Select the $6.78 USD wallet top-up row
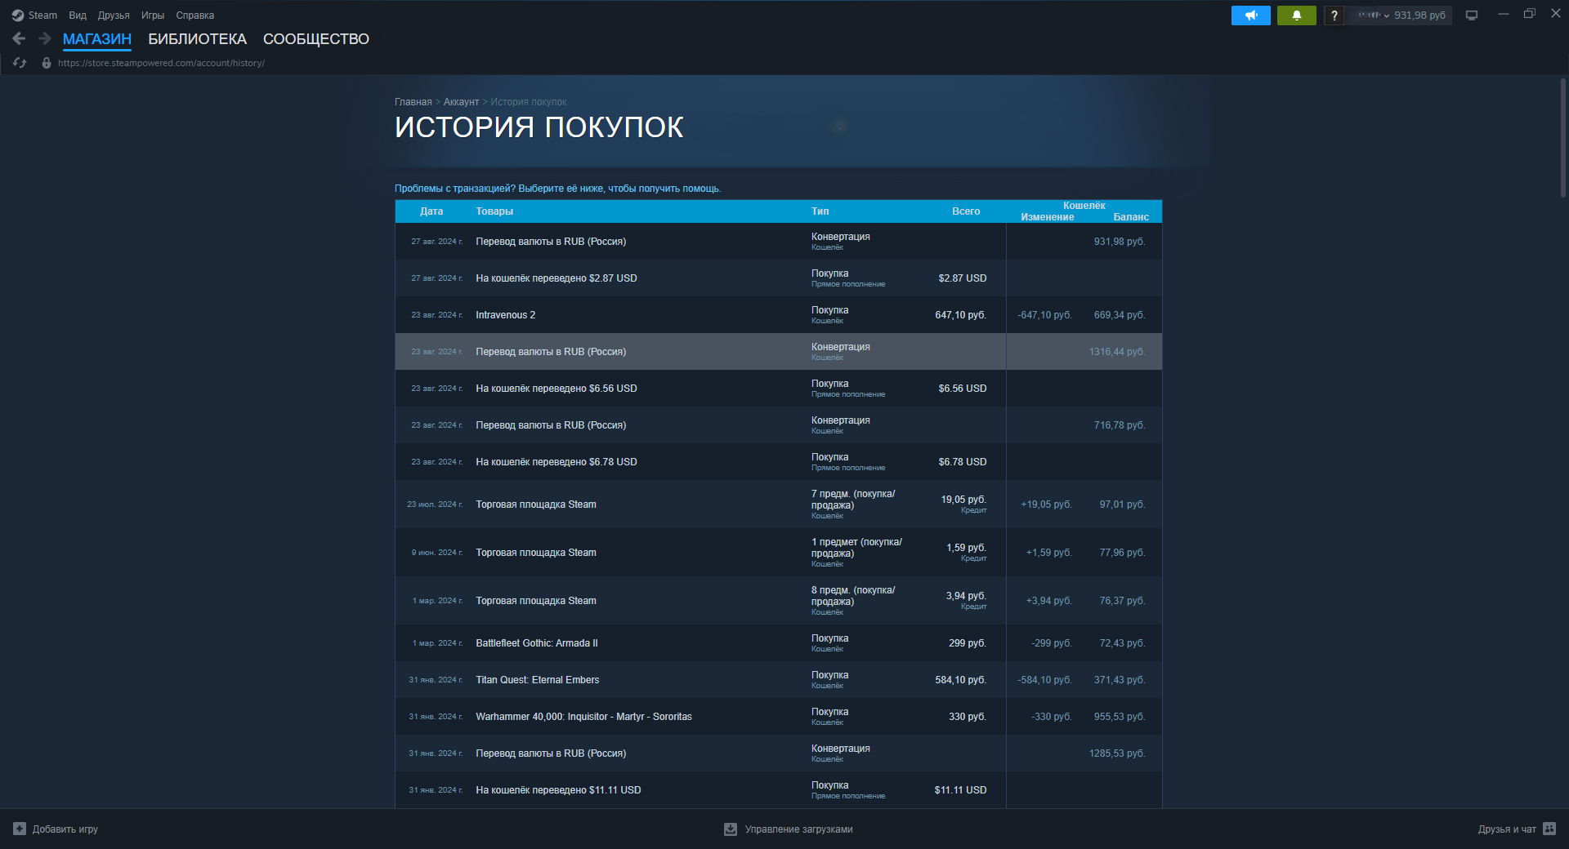The width and height of the screenshot is (1569, 849). (779, 462)
